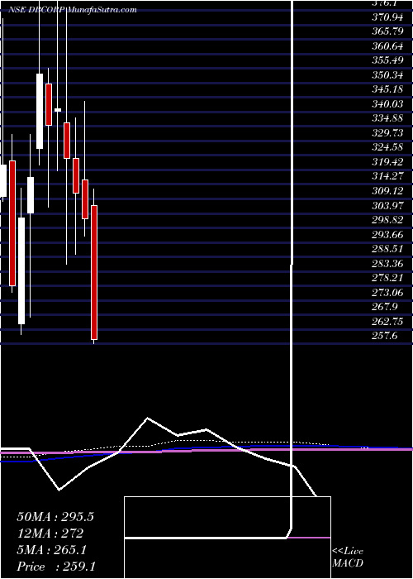The width and height of the screenshot is (413, 579).
Task: Click the 360.64 price level label
Action: pos(388,45)
